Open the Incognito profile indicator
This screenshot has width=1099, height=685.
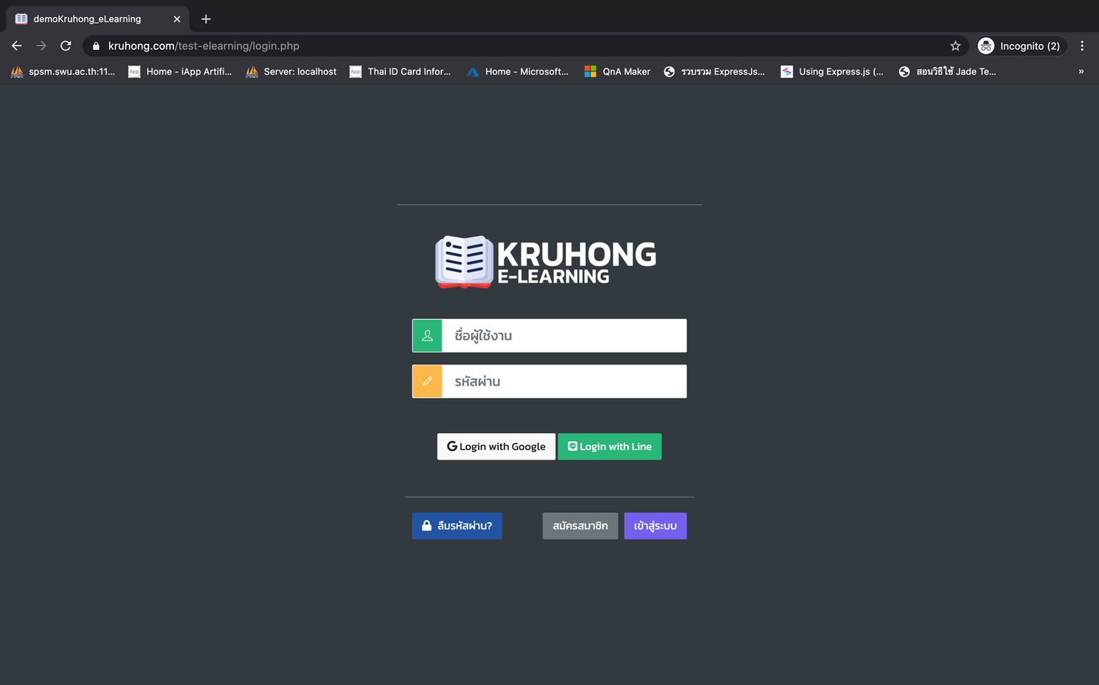[x=1020, y=46]
